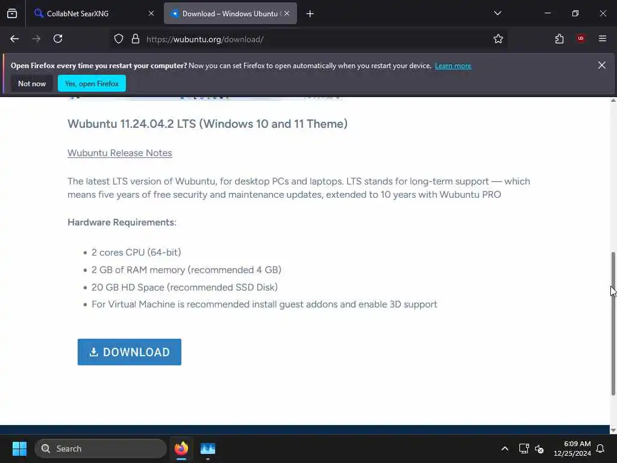The width and height of the screenshot is (617, 463).
Task: Click the forward navigation arrow
Action: click(x=36, y=39)
